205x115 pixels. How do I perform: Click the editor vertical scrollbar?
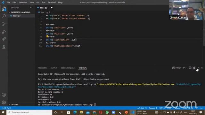pos(204,37)
